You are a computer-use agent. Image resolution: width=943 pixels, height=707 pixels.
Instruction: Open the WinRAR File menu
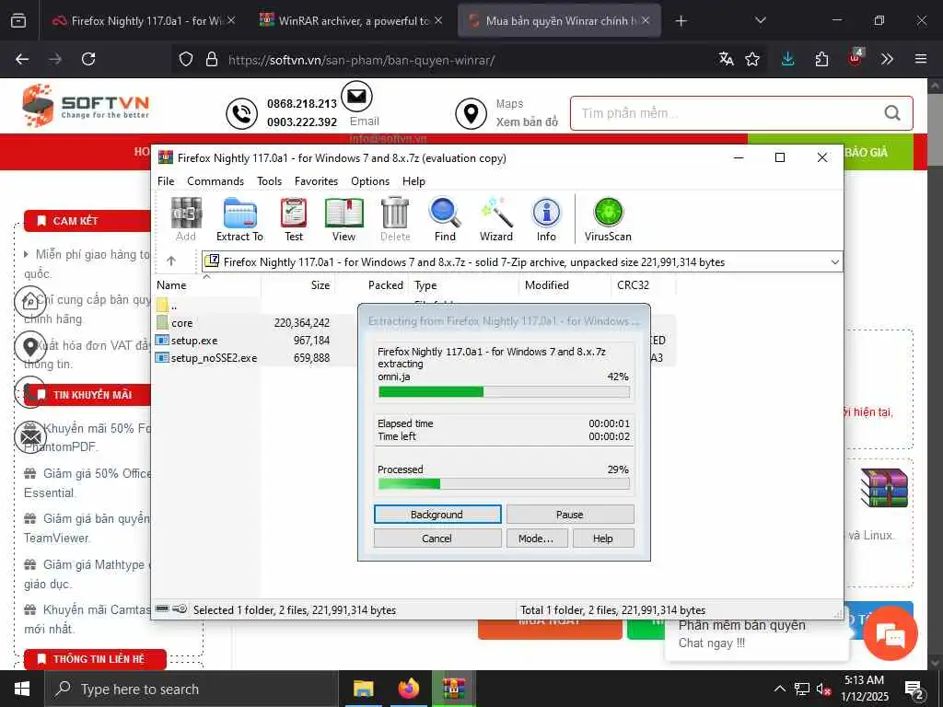[166, 181]
